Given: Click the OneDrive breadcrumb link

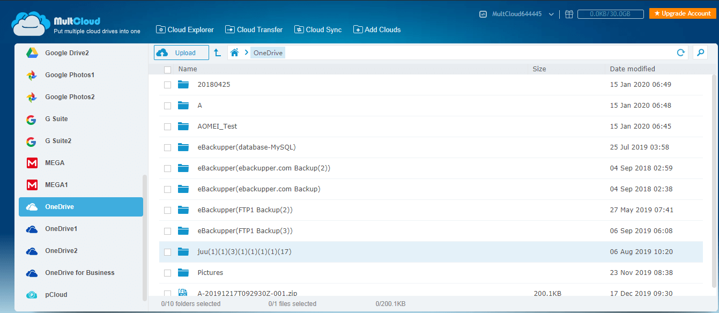Looking at the screenshot, I should [x=268, y=53].
